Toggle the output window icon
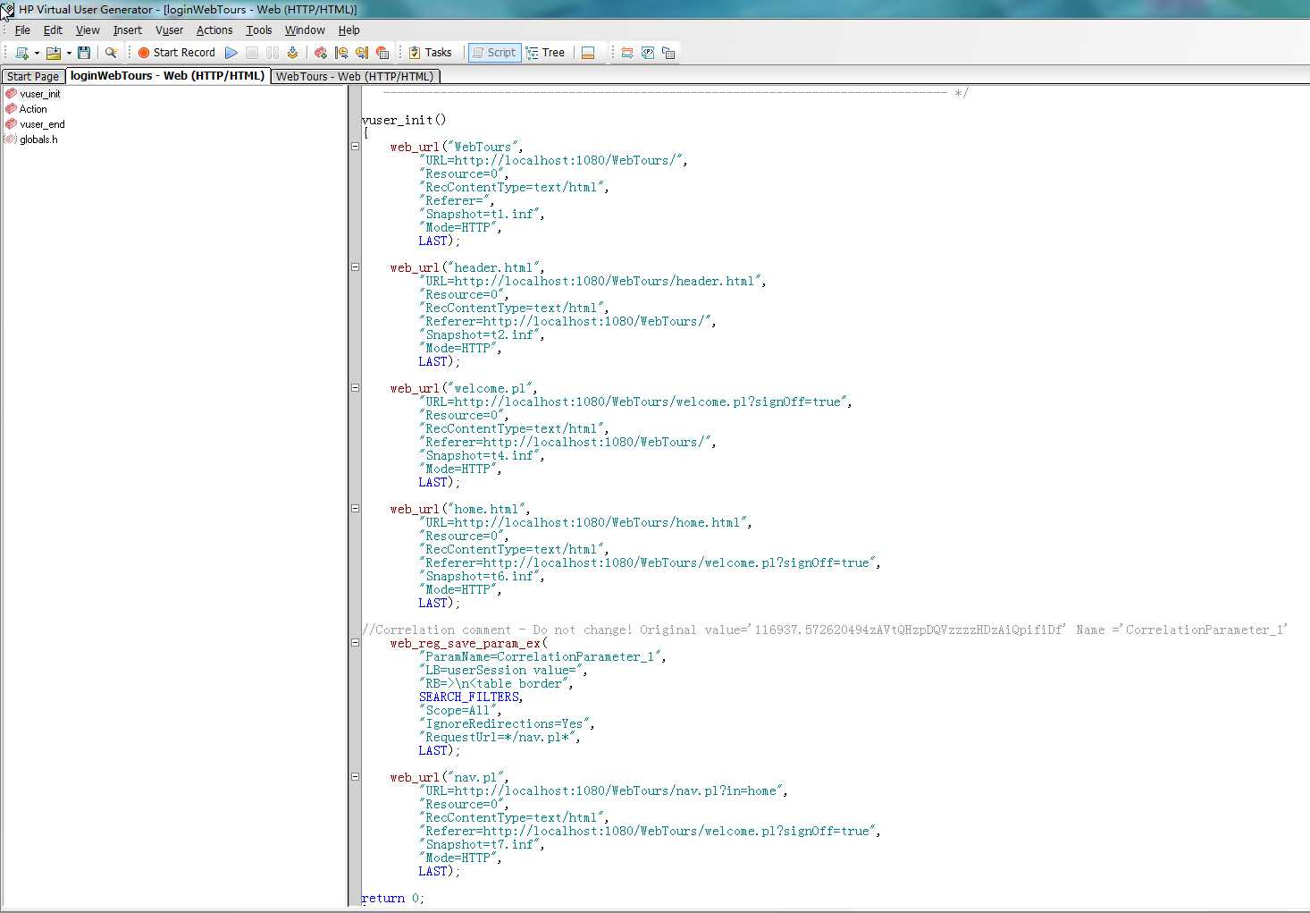This screenshot has width=1310, height=913. click(x=588, y=53)
